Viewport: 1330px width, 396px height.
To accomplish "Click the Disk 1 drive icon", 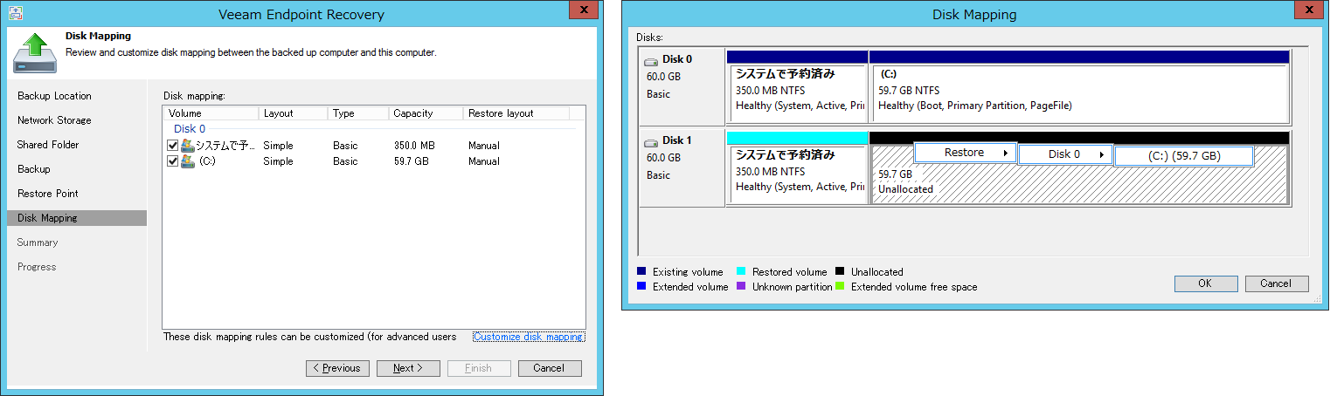I will click(652, 141).
